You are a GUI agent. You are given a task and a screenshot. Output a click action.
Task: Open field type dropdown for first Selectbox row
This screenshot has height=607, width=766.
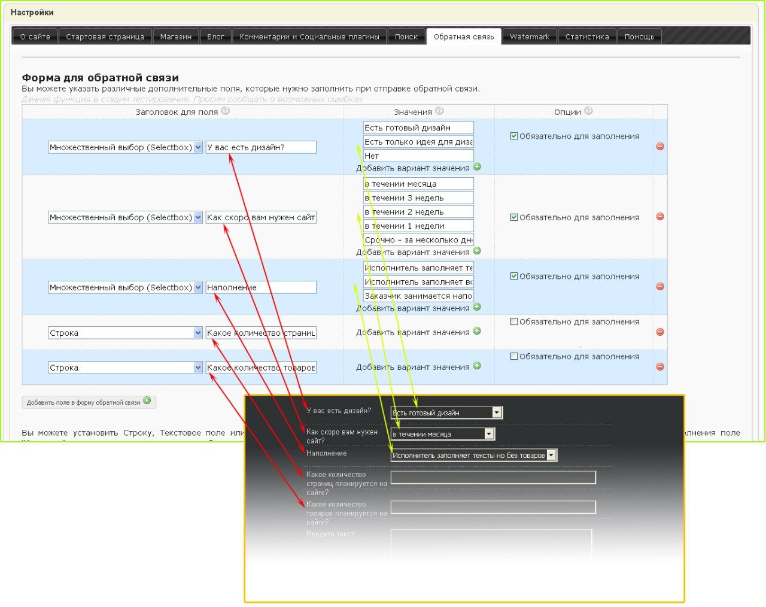[198, 147]
